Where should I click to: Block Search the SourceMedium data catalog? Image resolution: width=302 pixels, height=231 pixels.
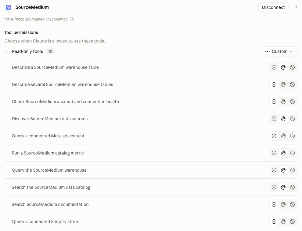(x=292, y=187)
